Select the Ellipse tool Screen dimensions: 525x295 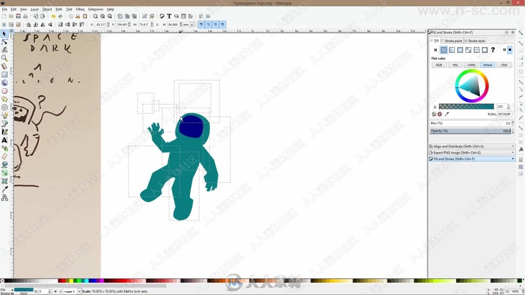point(5,91)
